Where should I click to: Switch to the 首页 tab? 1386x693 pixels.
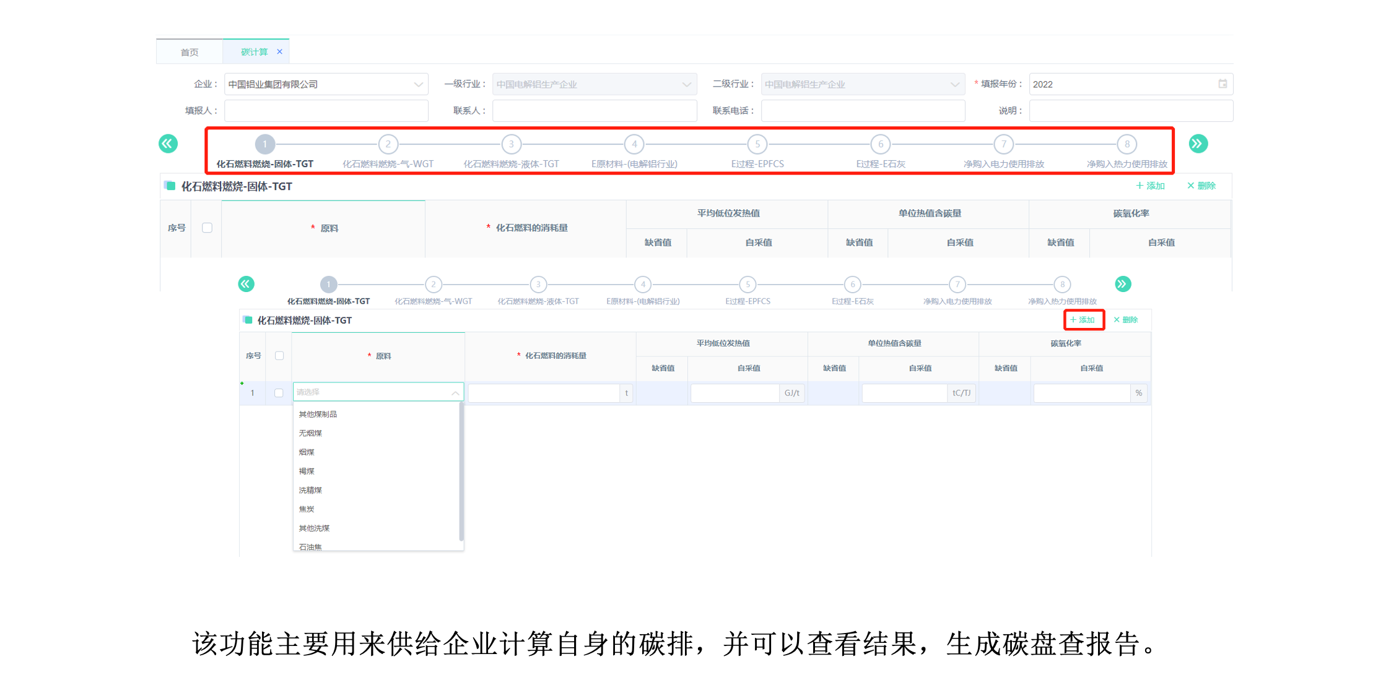[x=190, y=52]
